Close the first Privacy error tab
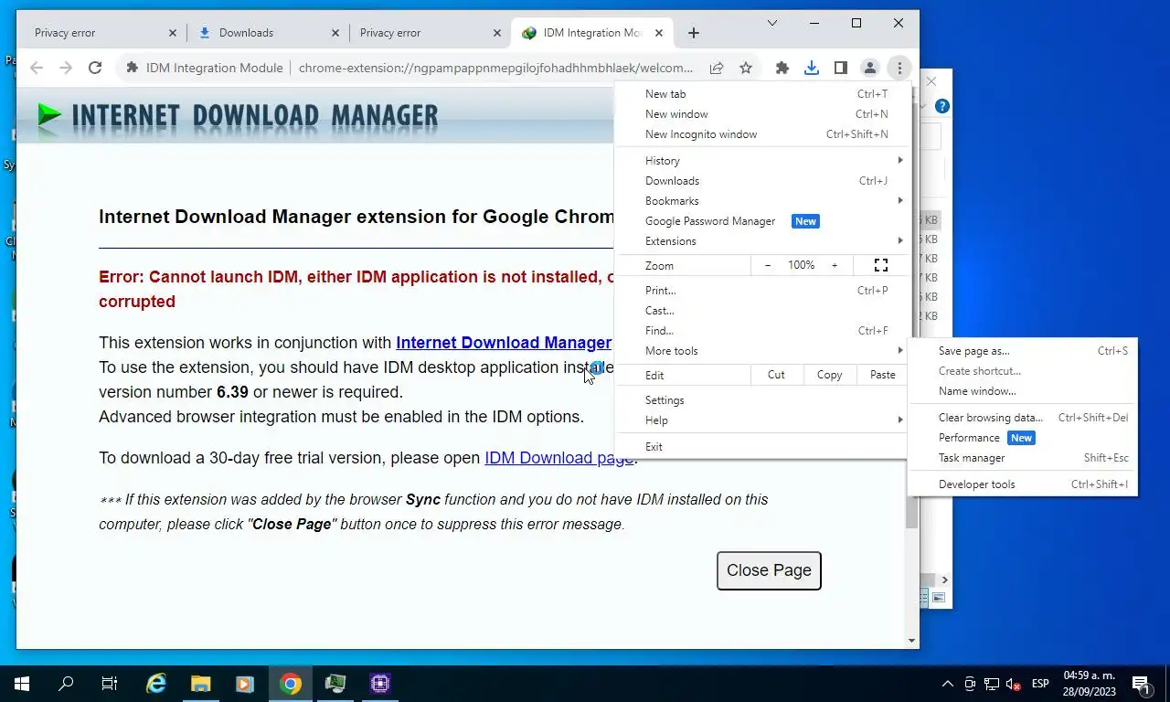Image resolution: width=1170 pixels, height=702 pixels. pyautogui.click(x=173, y=33)
